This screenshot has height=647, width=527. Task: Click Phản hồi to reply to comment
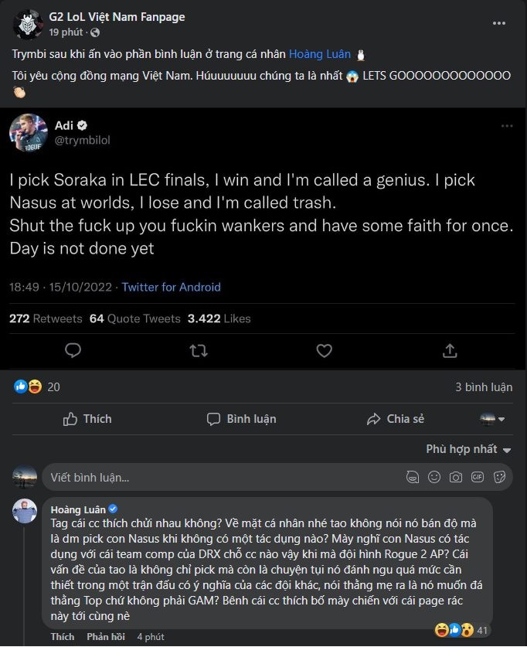(x=107, y=636)
